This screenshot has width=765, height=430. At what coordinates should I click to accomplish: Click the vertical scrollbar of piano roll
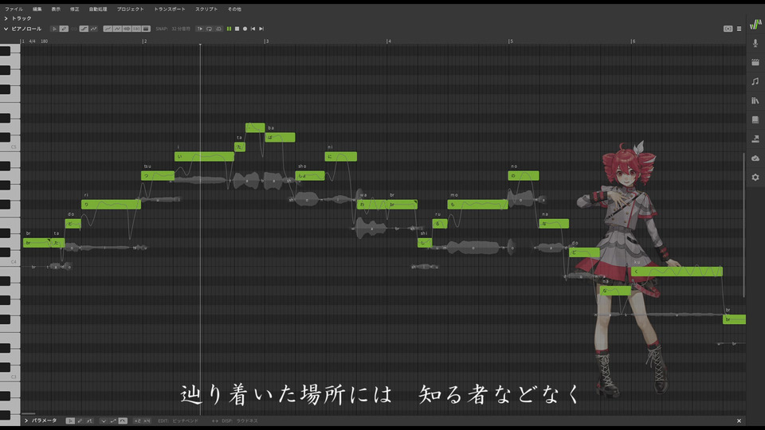coord(743,225)
